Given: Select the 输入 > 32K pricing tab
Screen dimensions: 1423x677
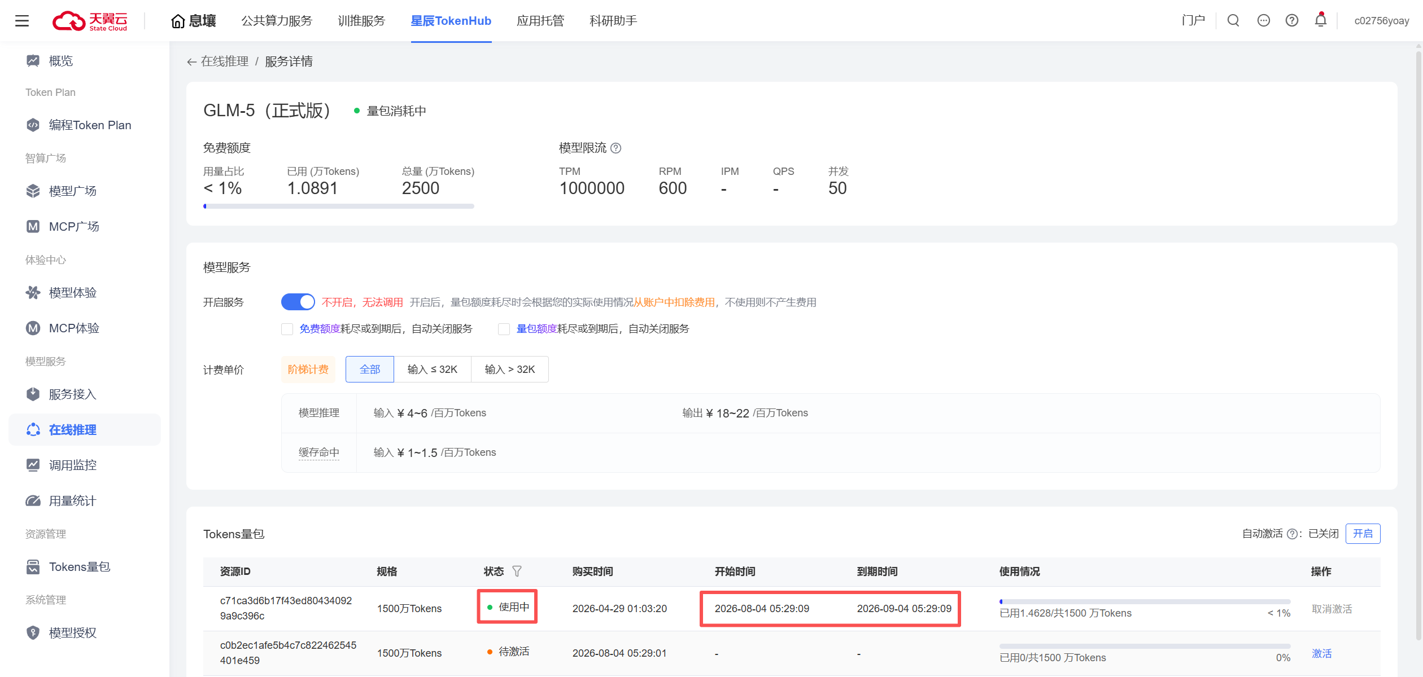Looking at the screenshot, I should point(510,370).
